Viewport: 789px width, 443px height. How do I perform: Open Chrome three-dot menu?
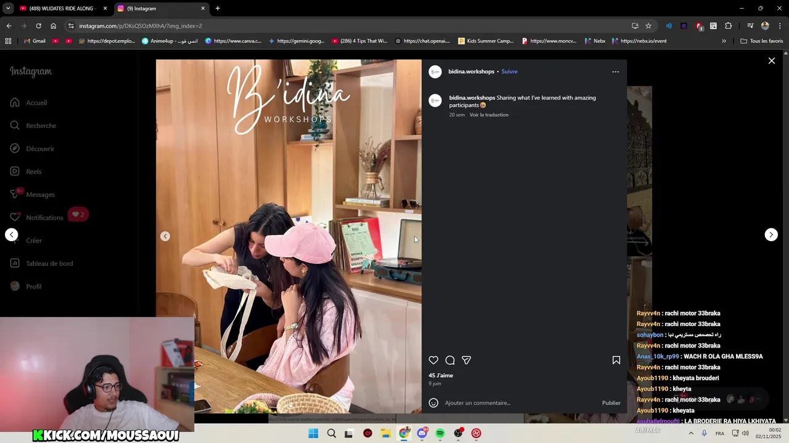[780, 26]
